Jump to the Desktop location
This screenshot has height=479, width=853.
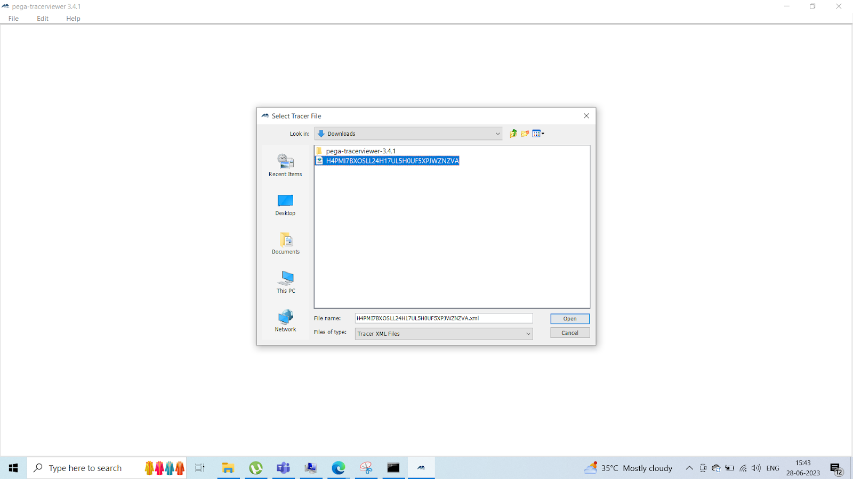click(285, 205)
